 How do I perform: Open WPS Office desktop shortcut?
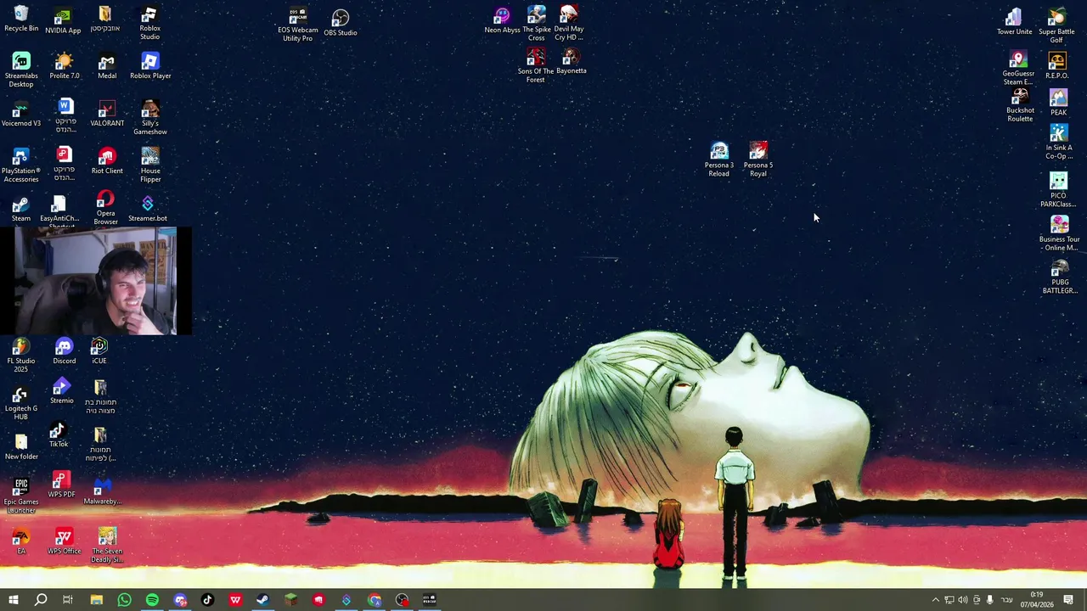click(x=64, y=541)
